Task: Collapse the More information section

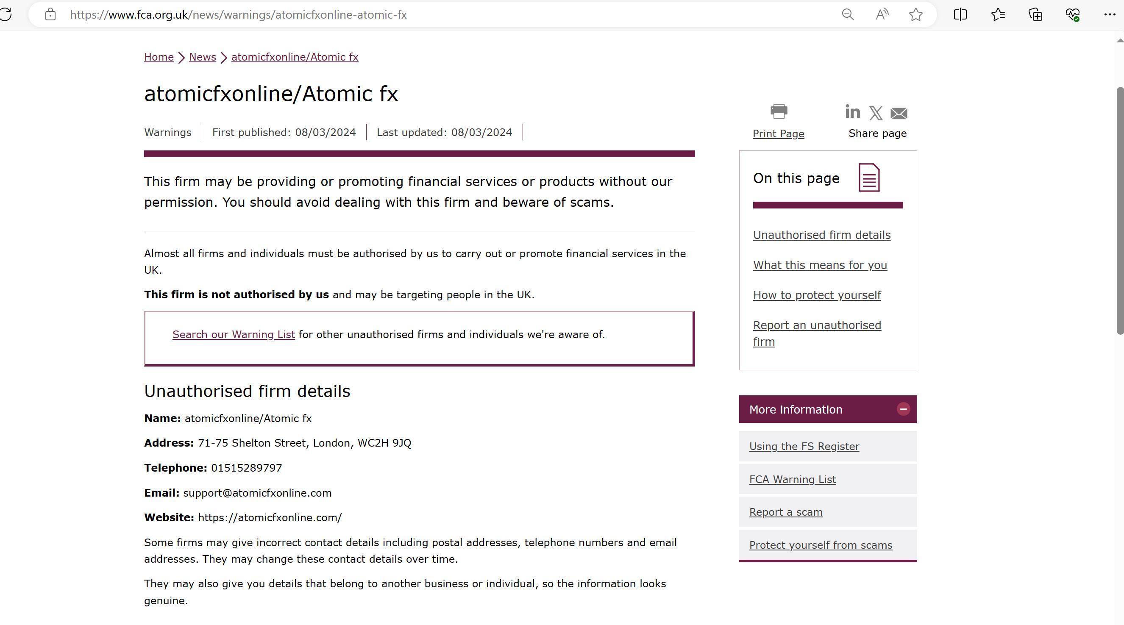Action: [903, 409]
